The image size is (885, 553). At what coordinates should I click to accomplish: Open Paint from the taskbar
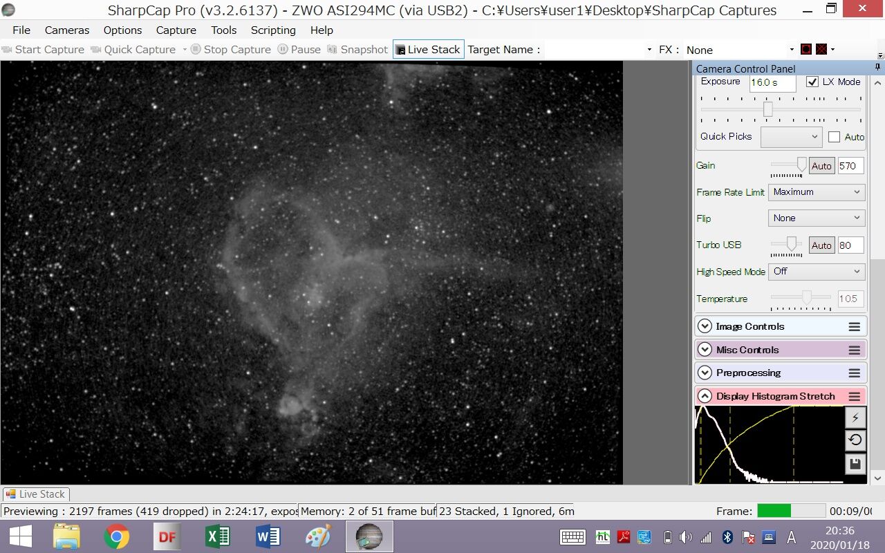coord(318,536)
